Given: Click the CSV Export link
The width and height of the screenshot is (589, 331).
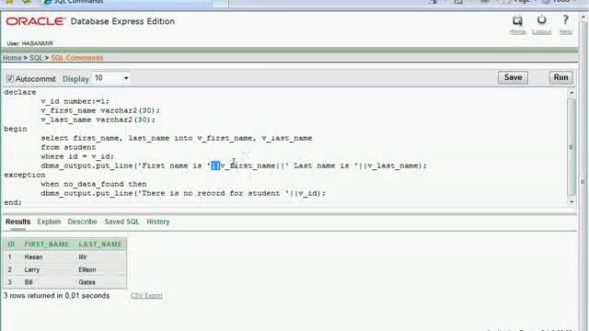Looking at the screenshot, I should pos(146,296).
